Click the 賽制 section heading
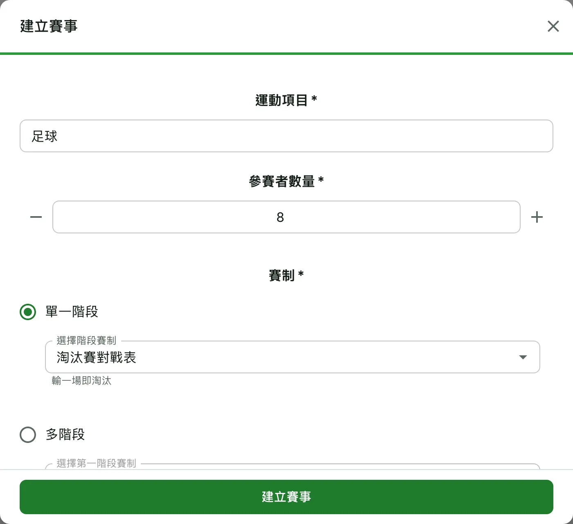Screen dimensions: 573x524 pos(286,275)
